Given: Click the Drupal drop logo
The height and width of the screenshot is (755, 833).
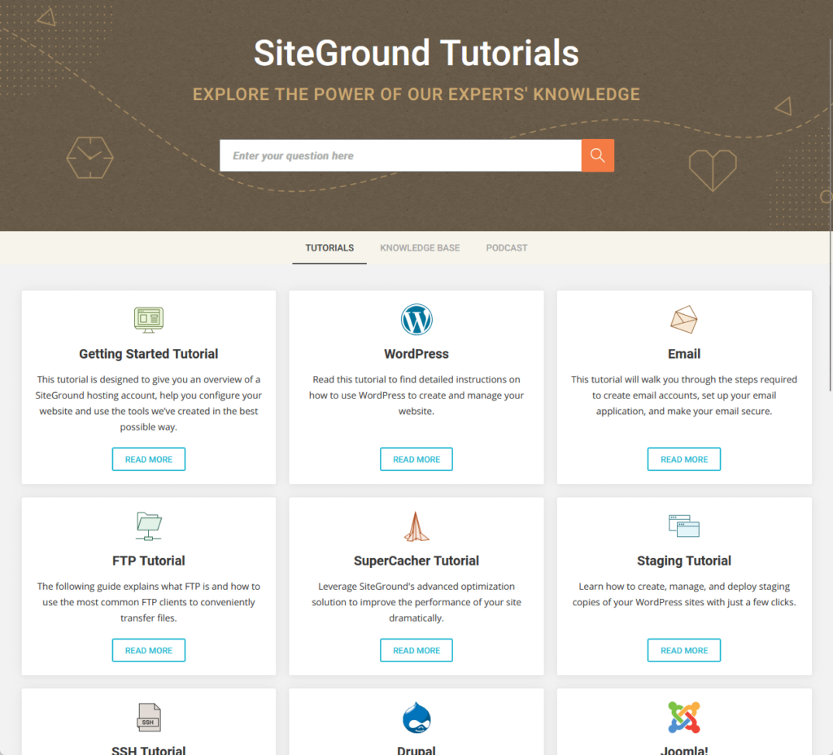Looking at the screenshot, I should coord(416,718).
